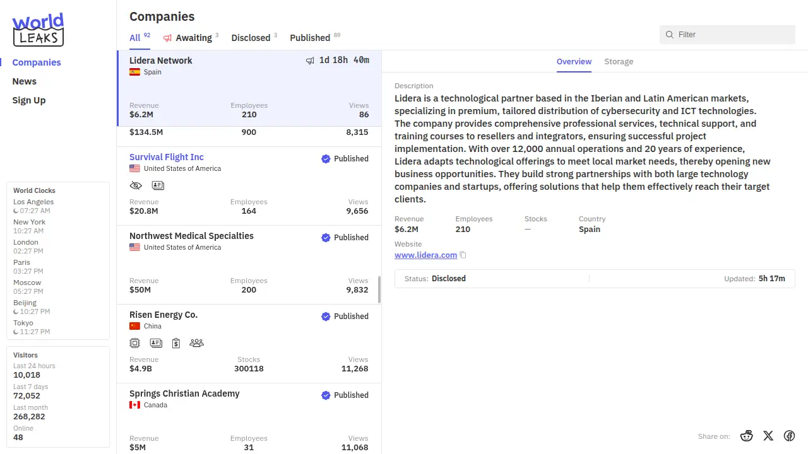
Task: Copy the www.lidera.com website address
Action: pyautogui.click(x=463, y=255)
